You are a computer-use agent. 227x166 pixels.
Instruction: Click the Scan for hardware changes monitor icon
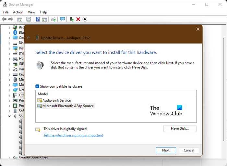point(63,19)
